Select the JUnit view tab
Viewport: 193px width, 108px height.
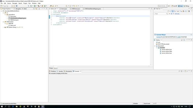pyautogui.click(x=24, y=9)
